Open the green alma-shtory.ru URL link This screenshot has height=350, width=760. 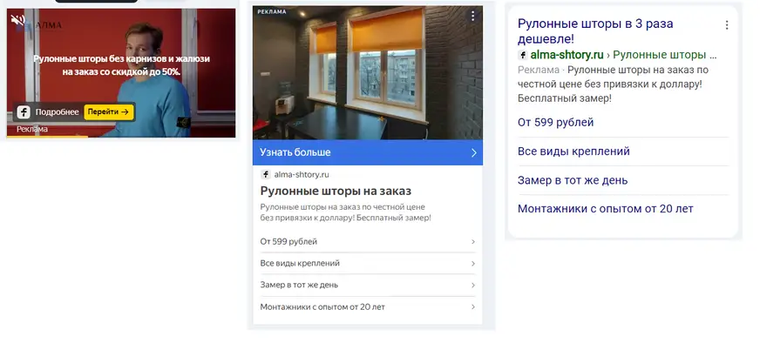567,55
